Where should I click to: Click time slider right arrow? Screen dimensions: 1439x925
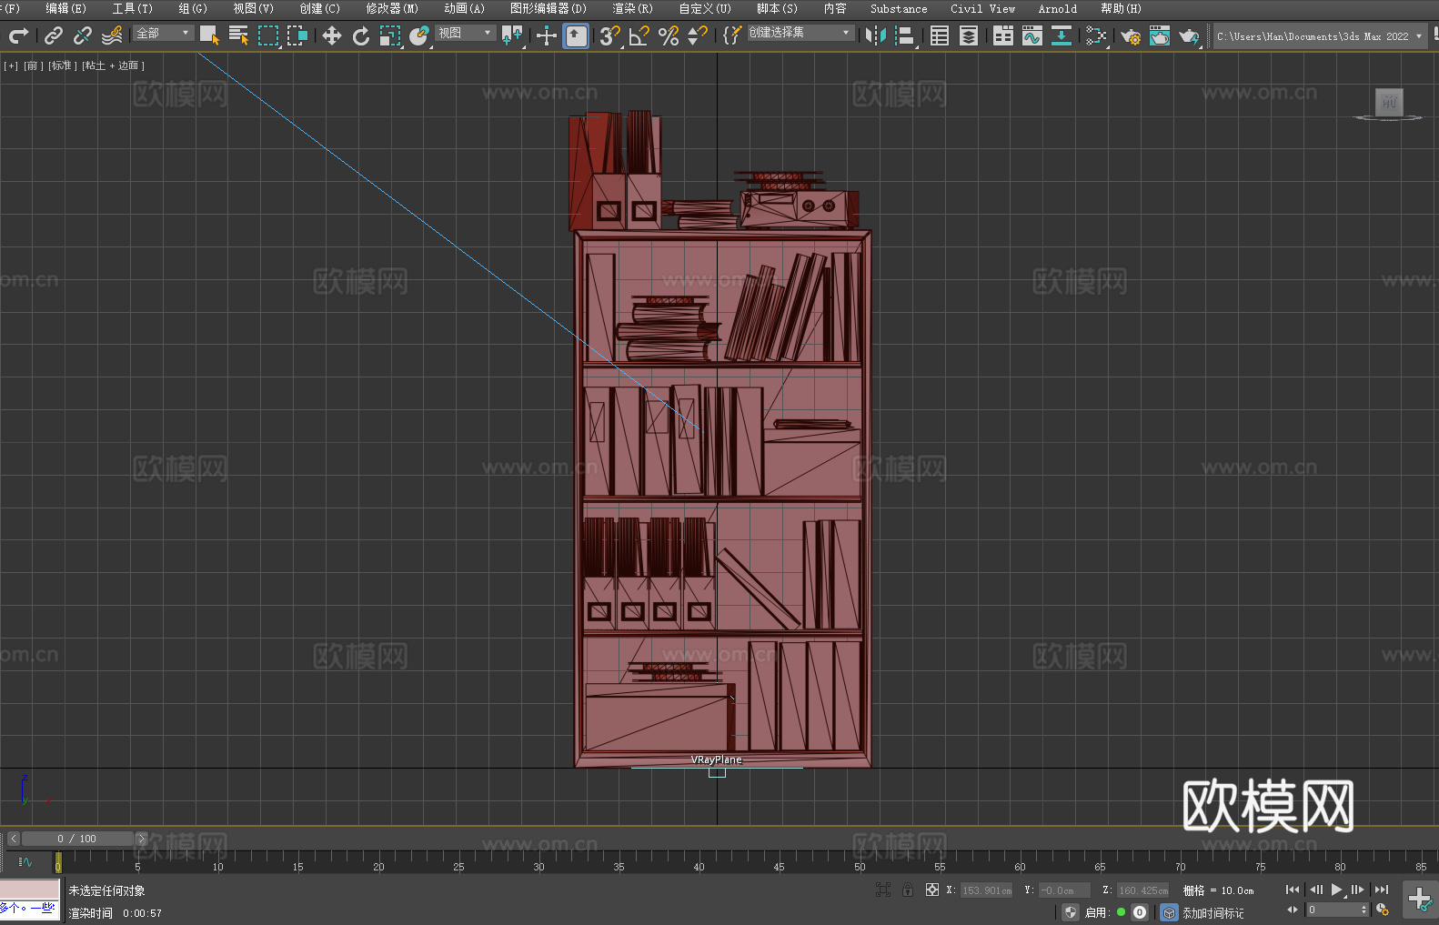[141, 839]
